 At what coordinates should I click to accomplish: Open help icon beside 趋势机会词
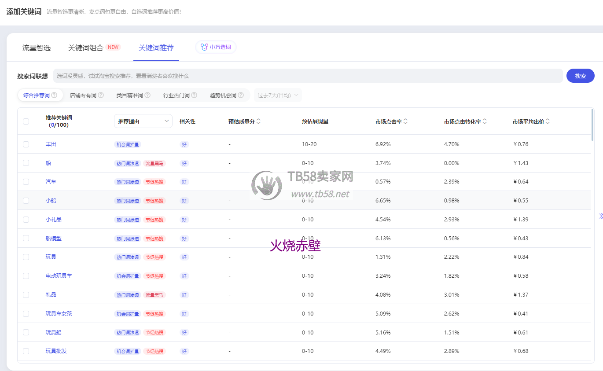point(241,95)
